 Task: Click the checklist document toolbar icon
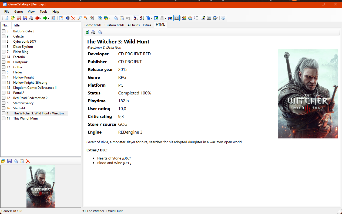point(53,18)
